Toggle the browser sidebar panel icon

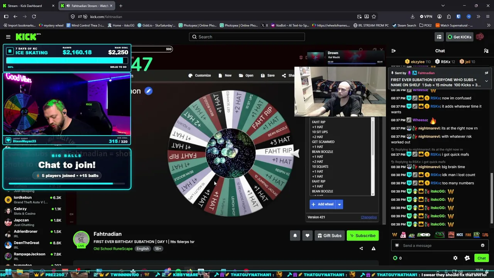tap(6, 17)
